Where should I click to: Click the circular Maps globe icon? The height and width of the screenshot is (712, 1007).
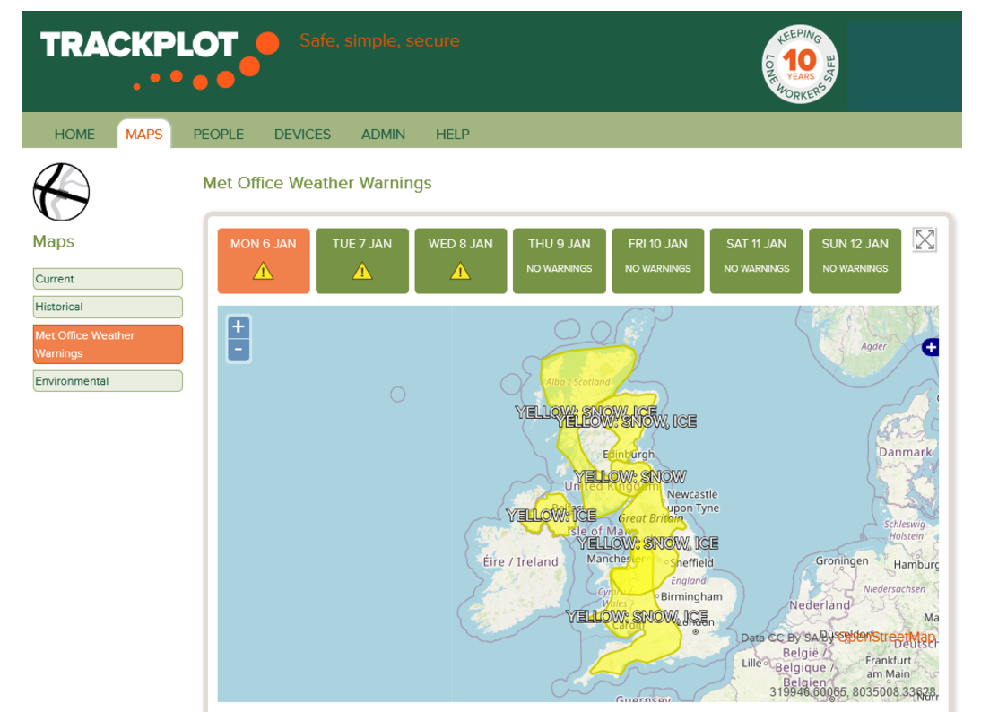(x=59, y=192)
